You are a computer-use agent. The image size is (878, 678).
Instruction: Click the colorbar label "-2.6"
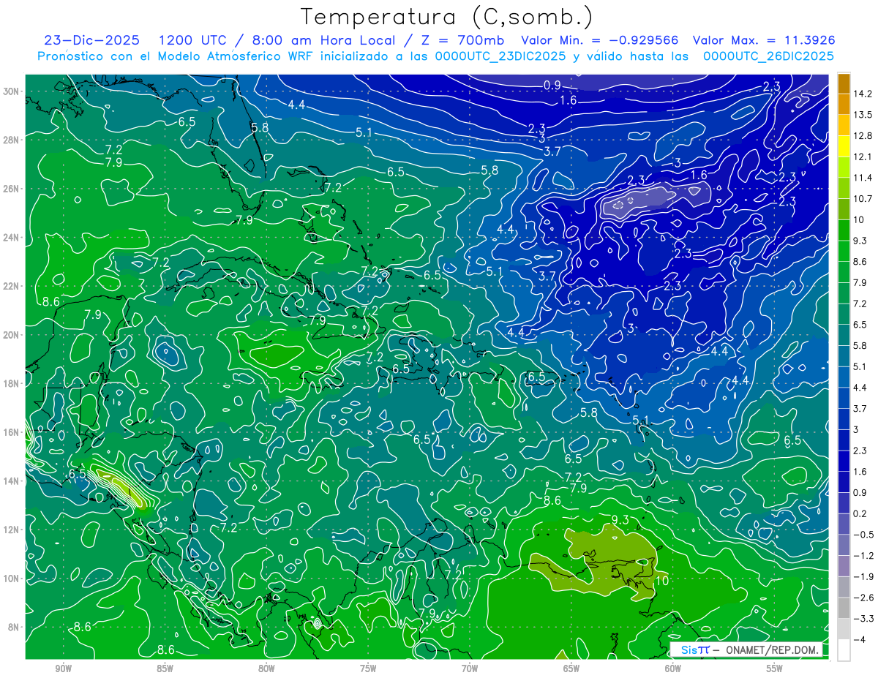click(x=863, y=598)
